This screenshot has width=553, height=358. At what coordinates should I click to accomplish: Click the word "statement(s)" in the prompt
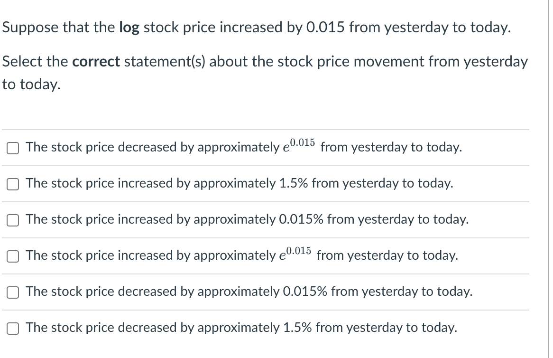click(165, 62)
